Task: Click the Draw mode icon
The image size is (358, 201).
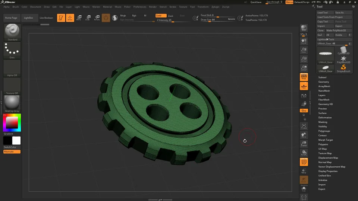Action: coord(70,17)
